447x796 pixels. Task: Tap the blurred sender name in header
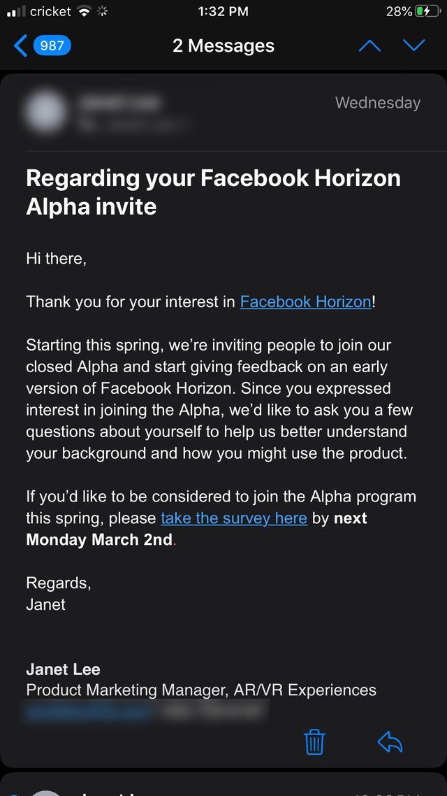tap(119, 104)
